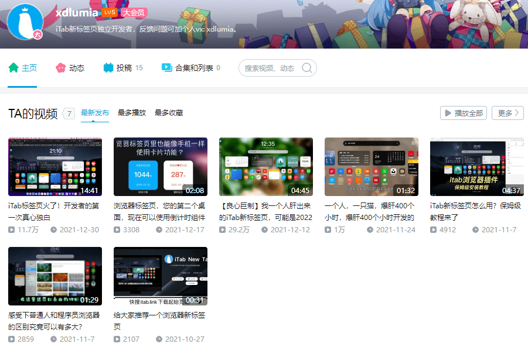Open the 大会员 membership badge link
The width and height of the screenshot is (528, 347).
coord(135,12)
